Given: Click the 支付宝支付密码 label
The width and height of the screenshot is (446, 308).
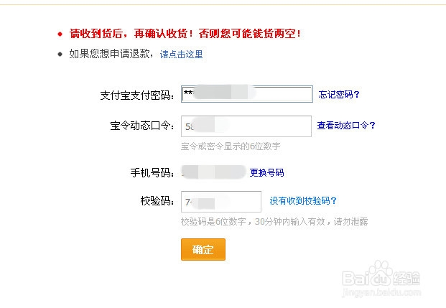Looking at the screenshot, I should [x=138, y=95].
